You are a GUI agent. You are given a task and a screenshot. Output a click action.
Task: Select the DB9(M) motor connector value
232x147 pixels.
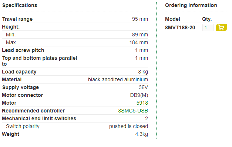pyautogui.click(x=139, y=95)
